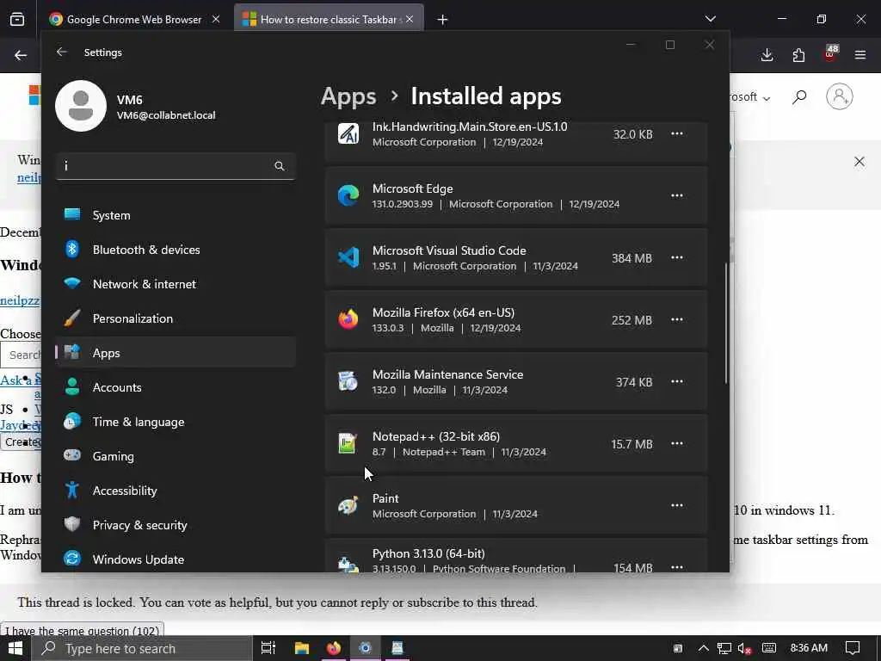Screen dimensions: 881x661
Task: Open more options for Mozilla Maintenance Service
Action: pyautogui.click(x=677, y=381)
